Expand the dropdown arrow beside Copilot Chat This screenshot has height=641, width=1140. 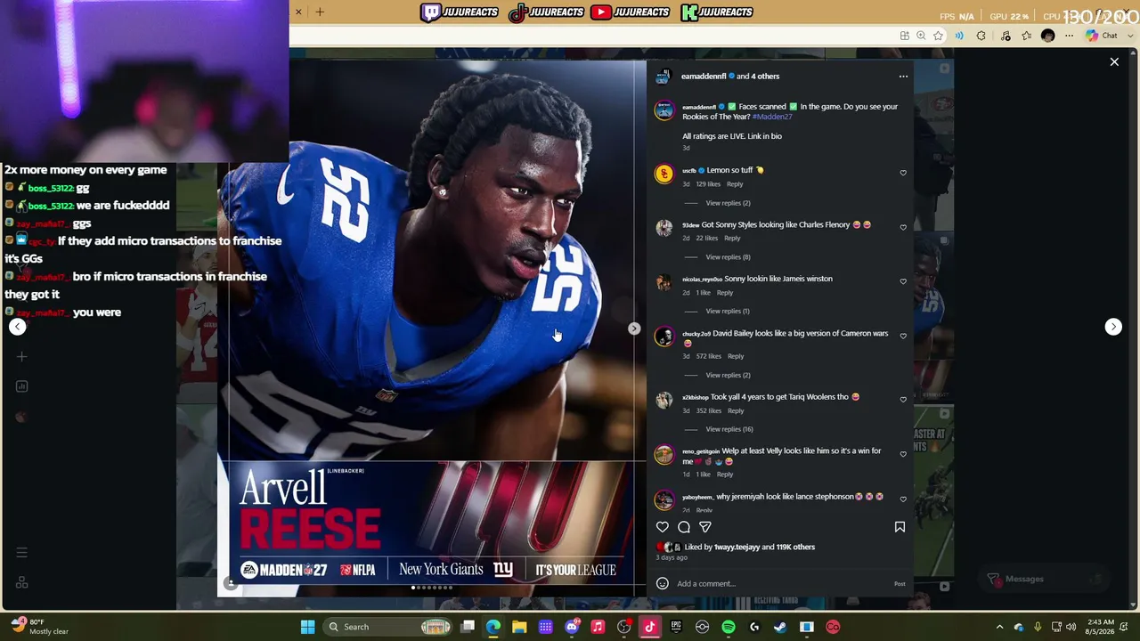(1128, 36)
